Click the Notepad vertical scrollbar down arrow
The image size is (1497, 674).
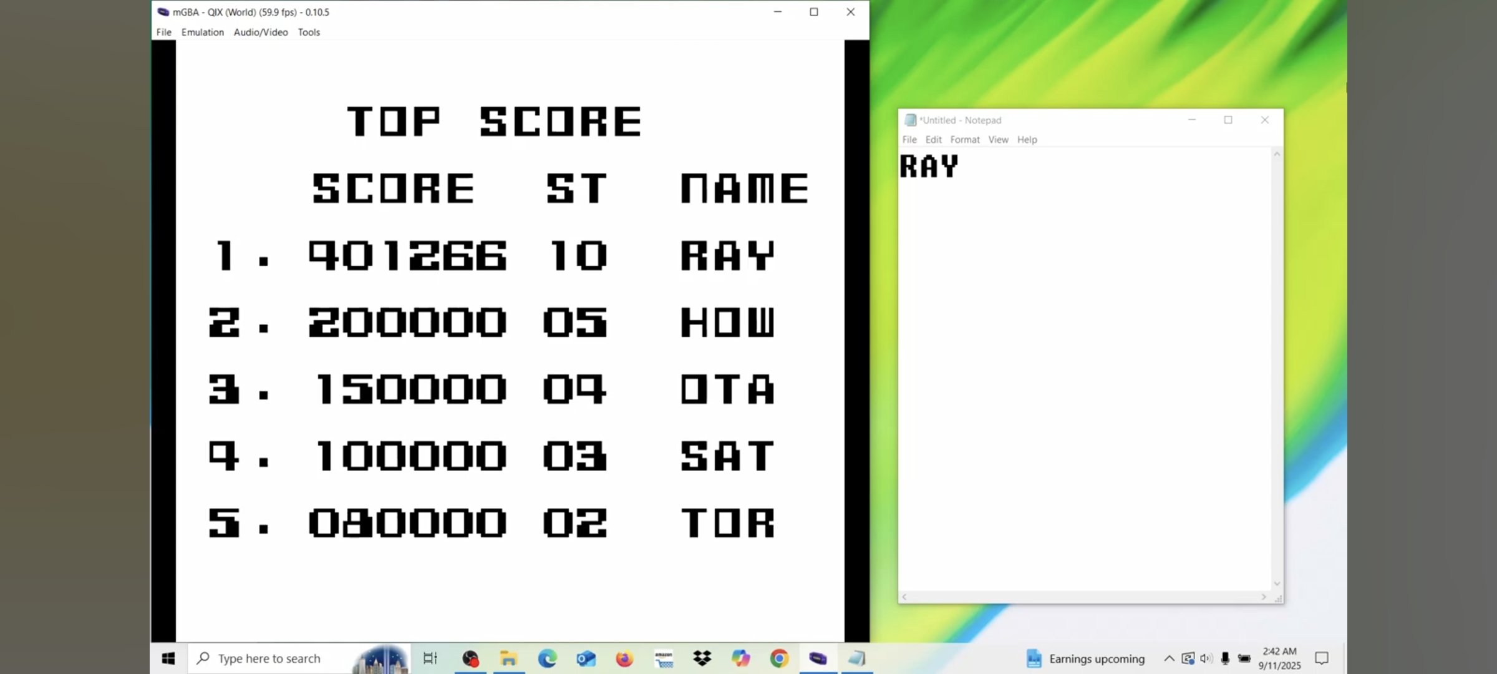(1277, 584)
